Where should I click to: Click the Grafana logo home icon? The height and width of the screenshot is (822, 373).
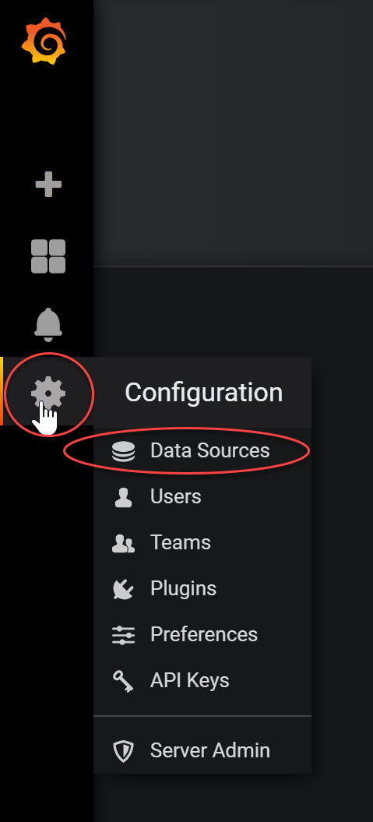(44, 41)
